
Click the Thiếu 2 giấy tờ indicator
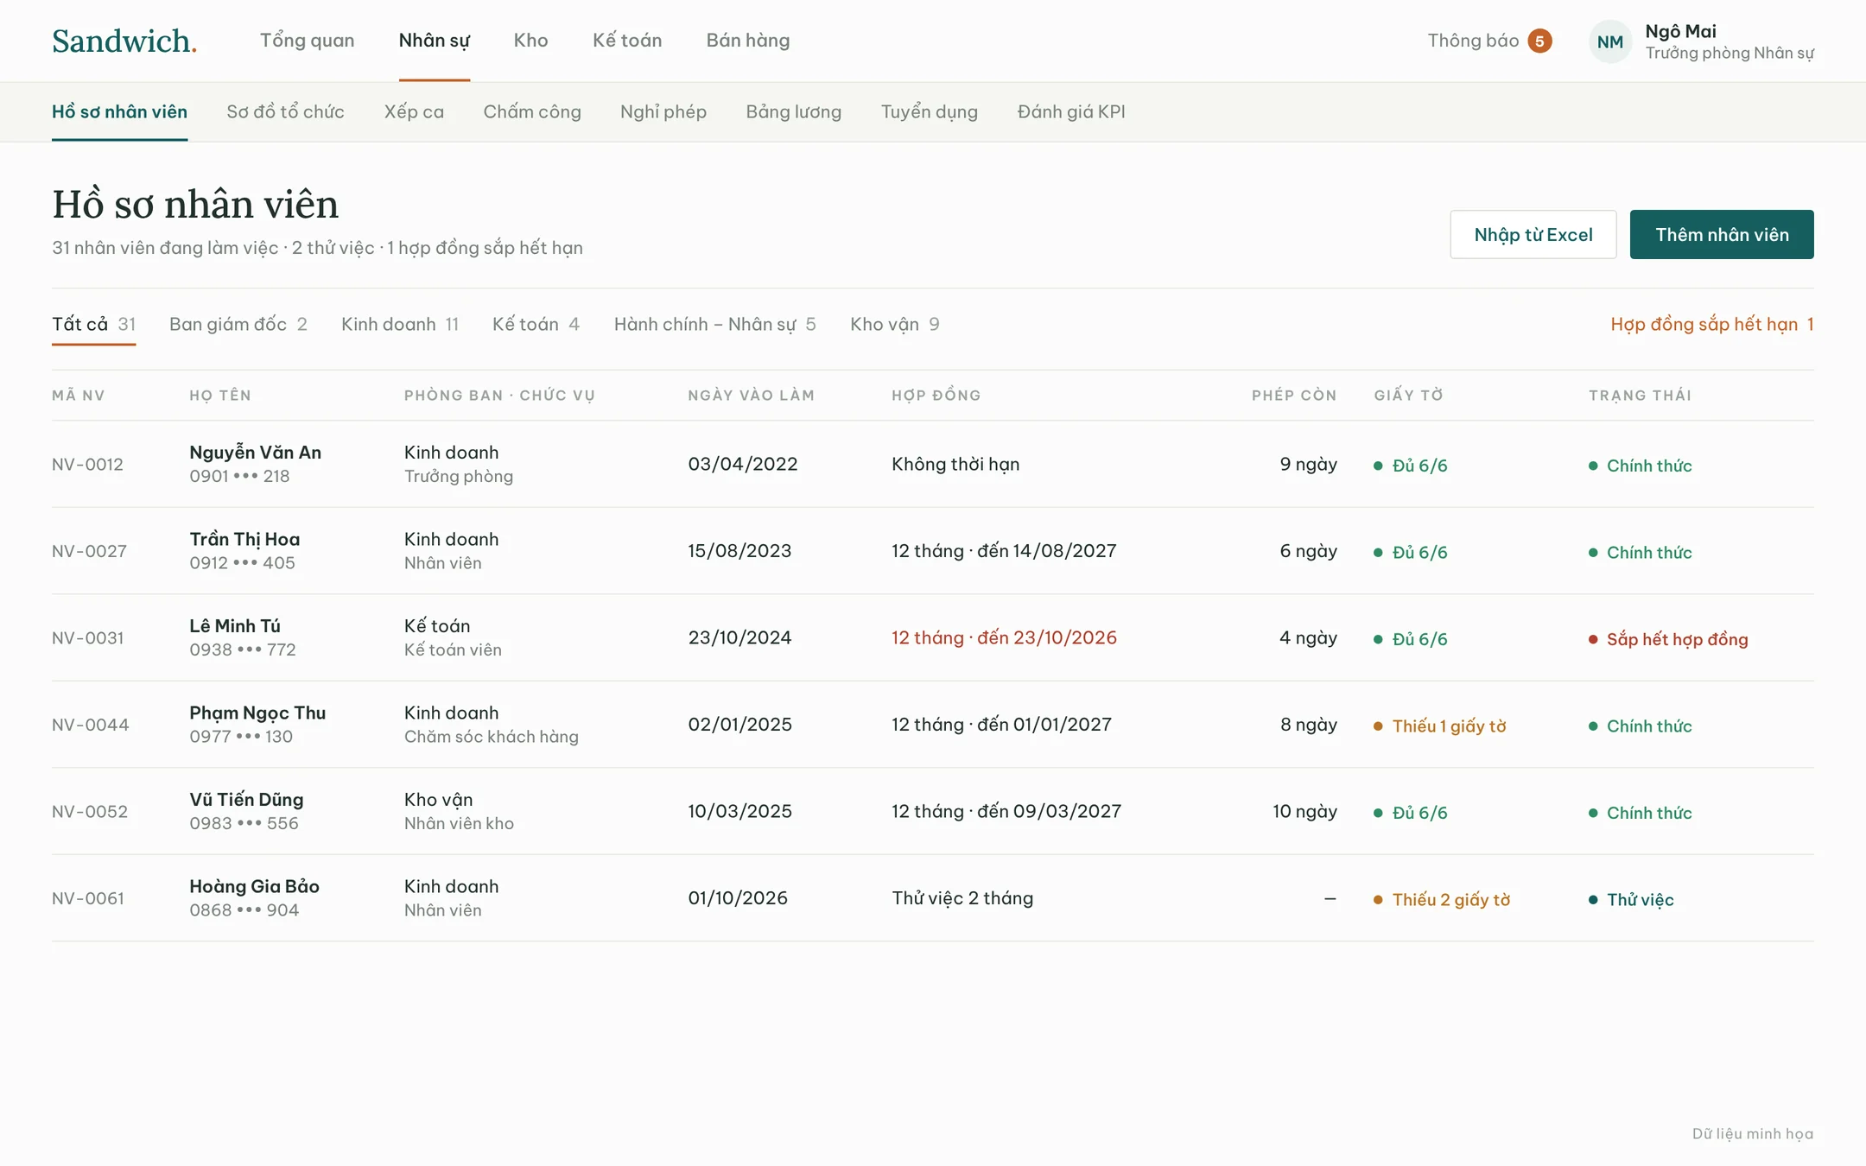tap(1442, 899)
